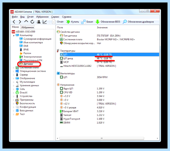The image size is (170, 151).
Task: Click the Значение column header
Action: [x=102, y=27]
